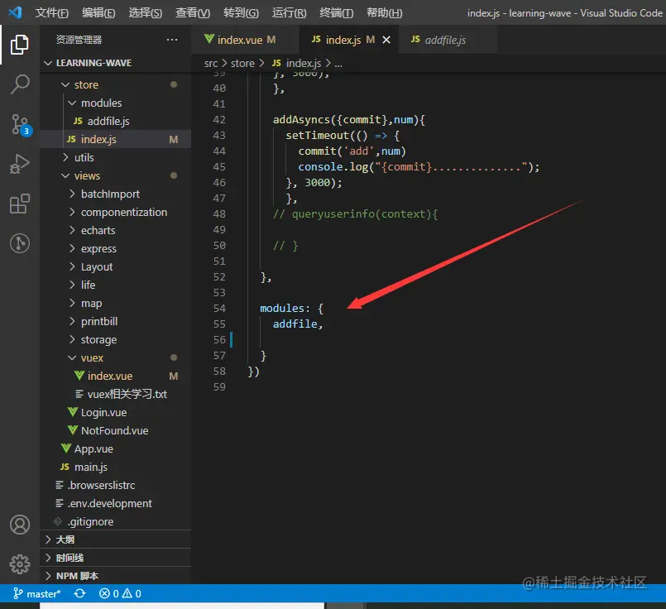Open the 转到(G) menu
The width and height of the screenshot is (666, 609).
point(241,12)
